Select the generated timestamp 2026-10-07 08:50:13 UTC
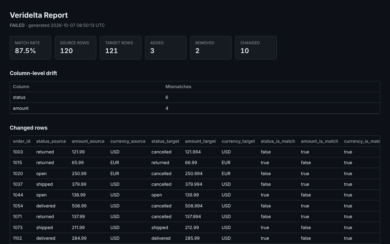 pyautogui.click(x=78, y=25)
